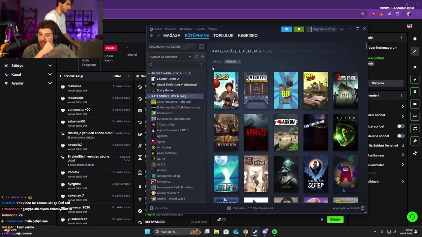Open Steam from Windows taskbar
This screenshot has height=237, width=422.
pyautogui.click(x=255, y=232)
